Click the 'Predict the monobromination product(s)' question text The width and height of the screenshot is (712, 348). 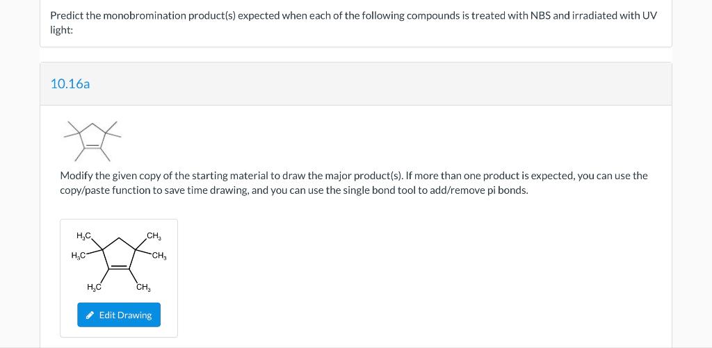pyautogui.click(x=353, y=23)
